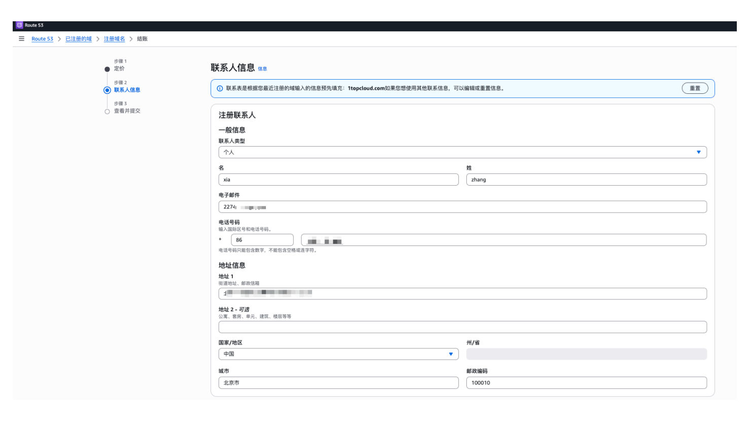Viewport: 750px width, 421px height.
Task: Edit the country code field with 86
Action: pyautogui.click(x=262, y=240)
